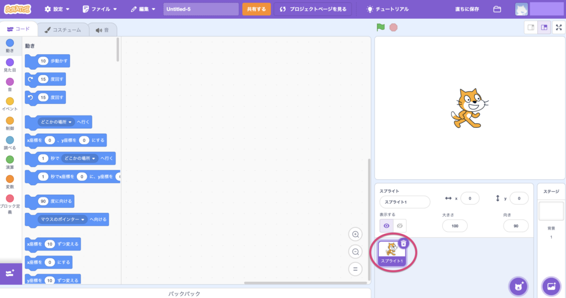Switch to コスチューム costumes tab
Viewport: 566px width, 298px height.
point(63,30)
